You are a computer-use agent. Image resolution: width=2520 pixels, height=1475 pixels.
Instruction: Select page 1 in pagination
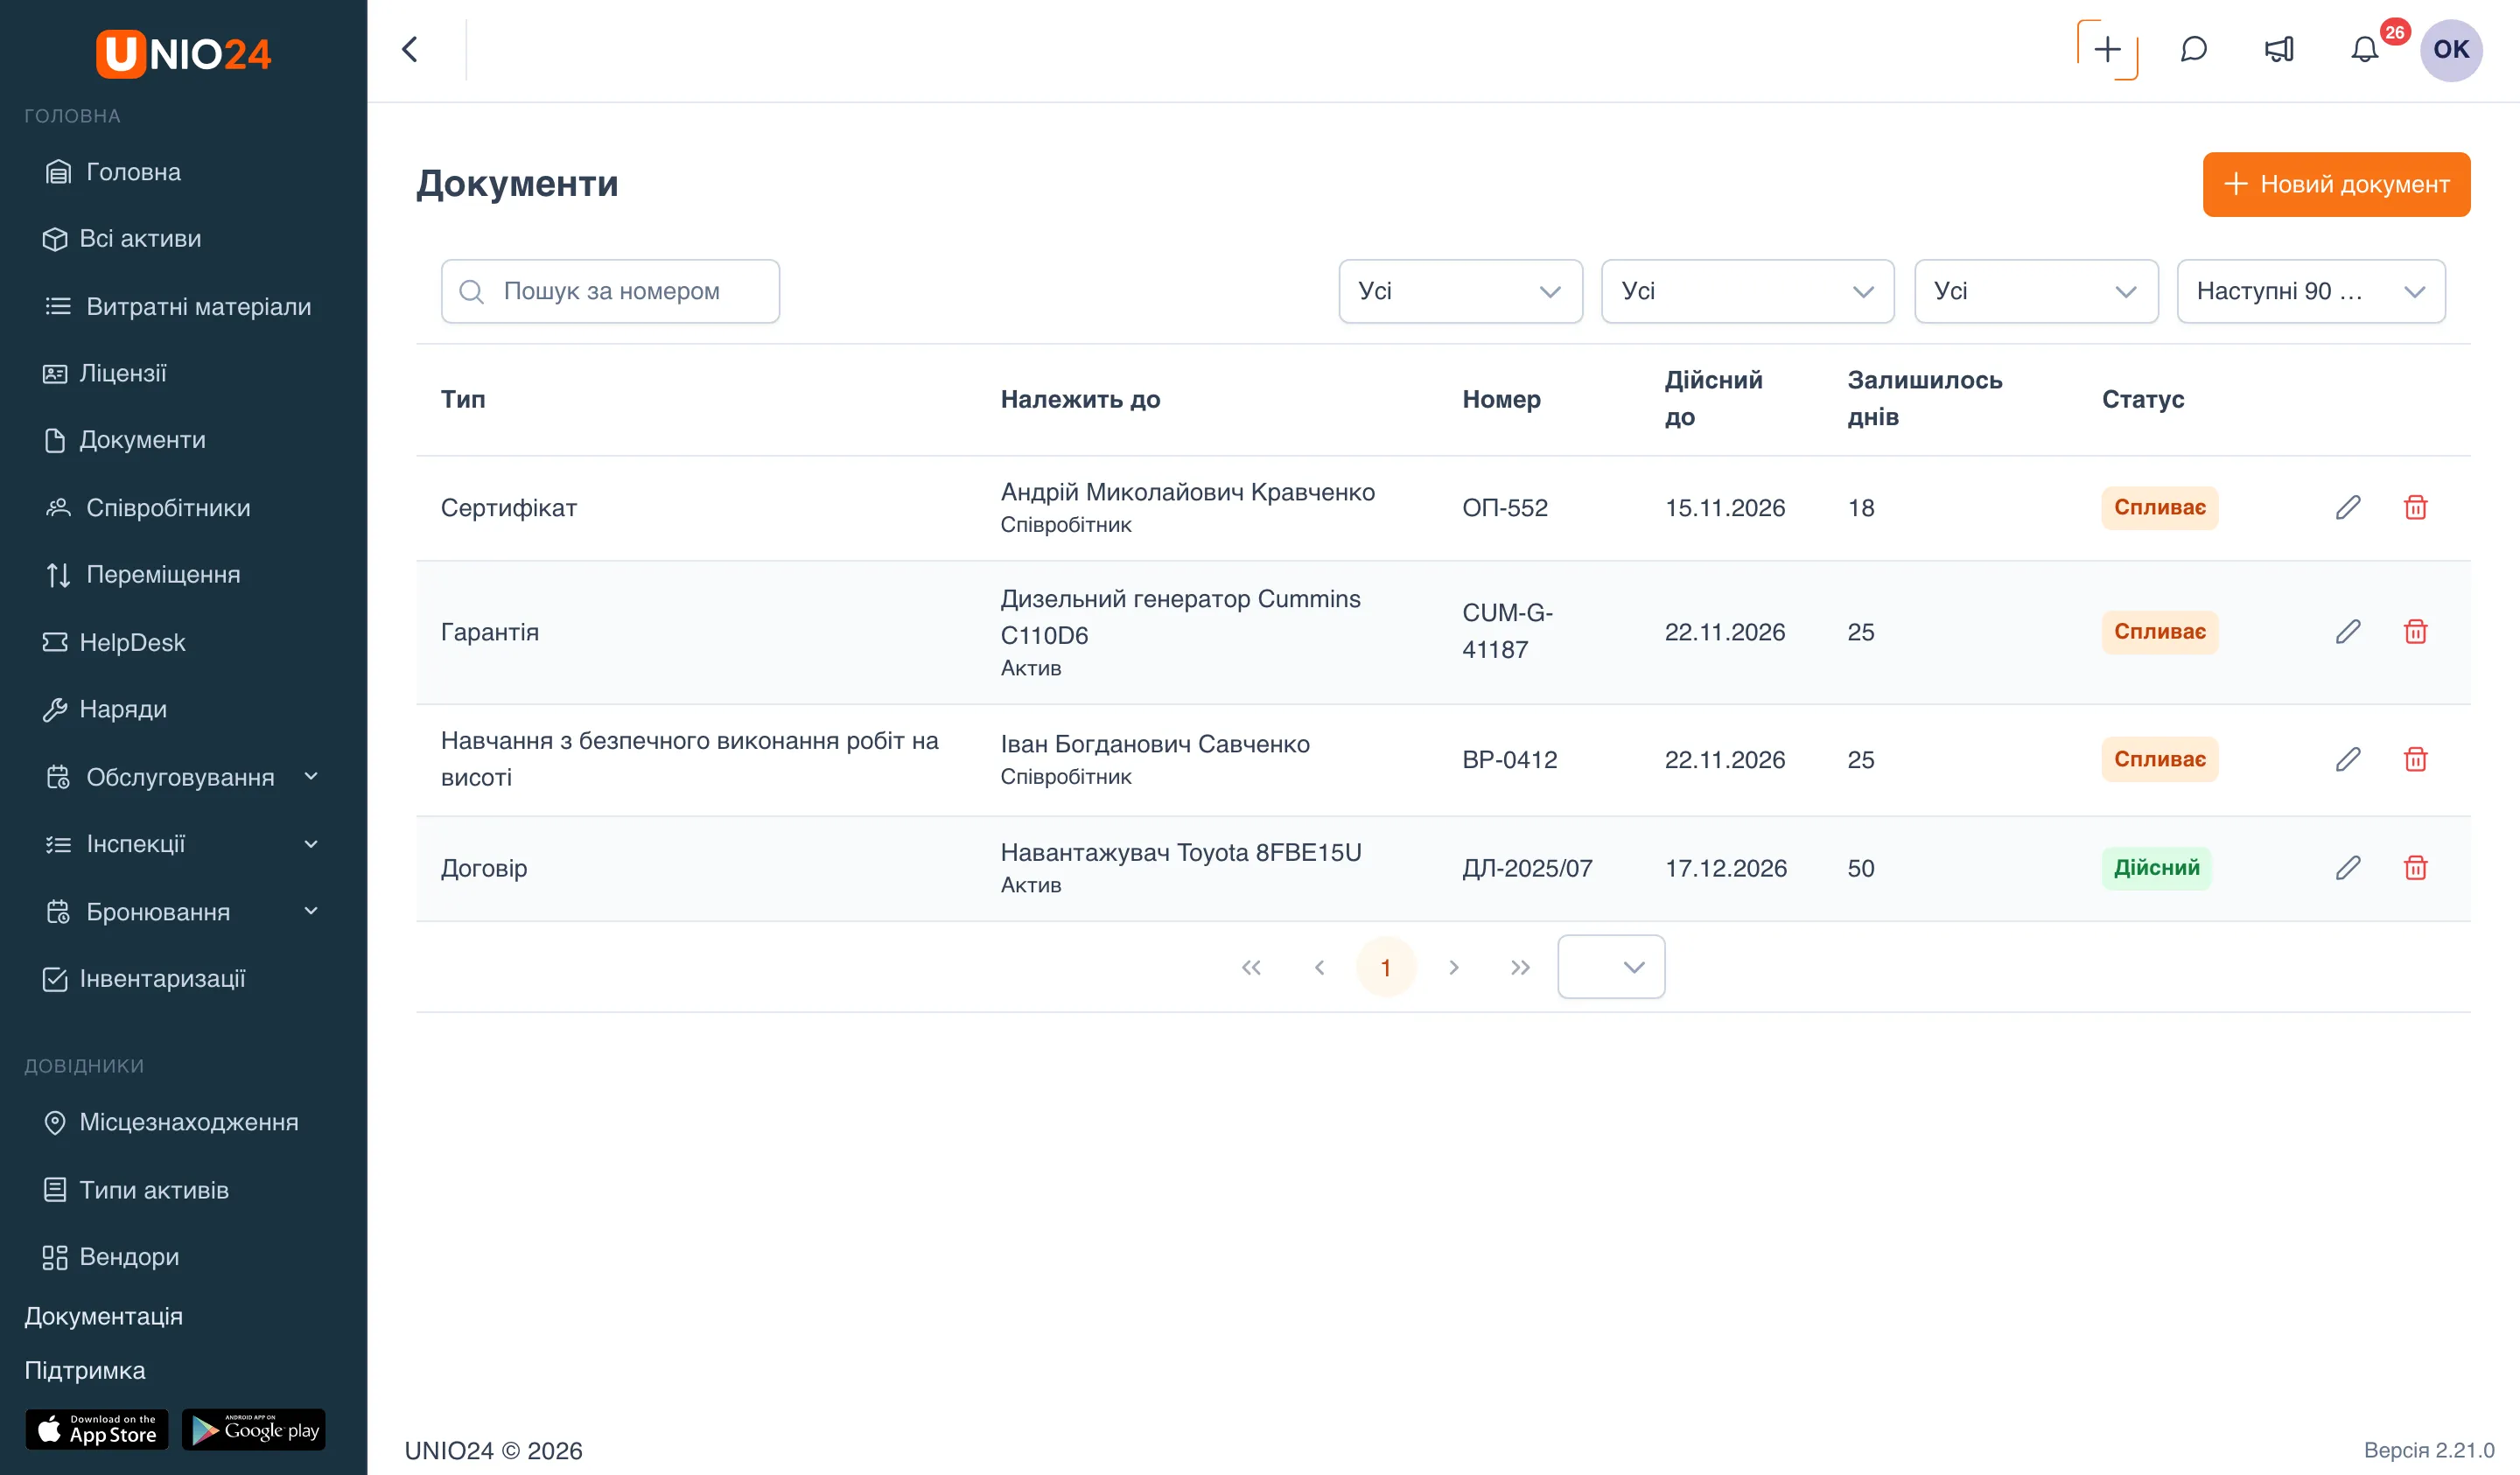pos(1385,967)
